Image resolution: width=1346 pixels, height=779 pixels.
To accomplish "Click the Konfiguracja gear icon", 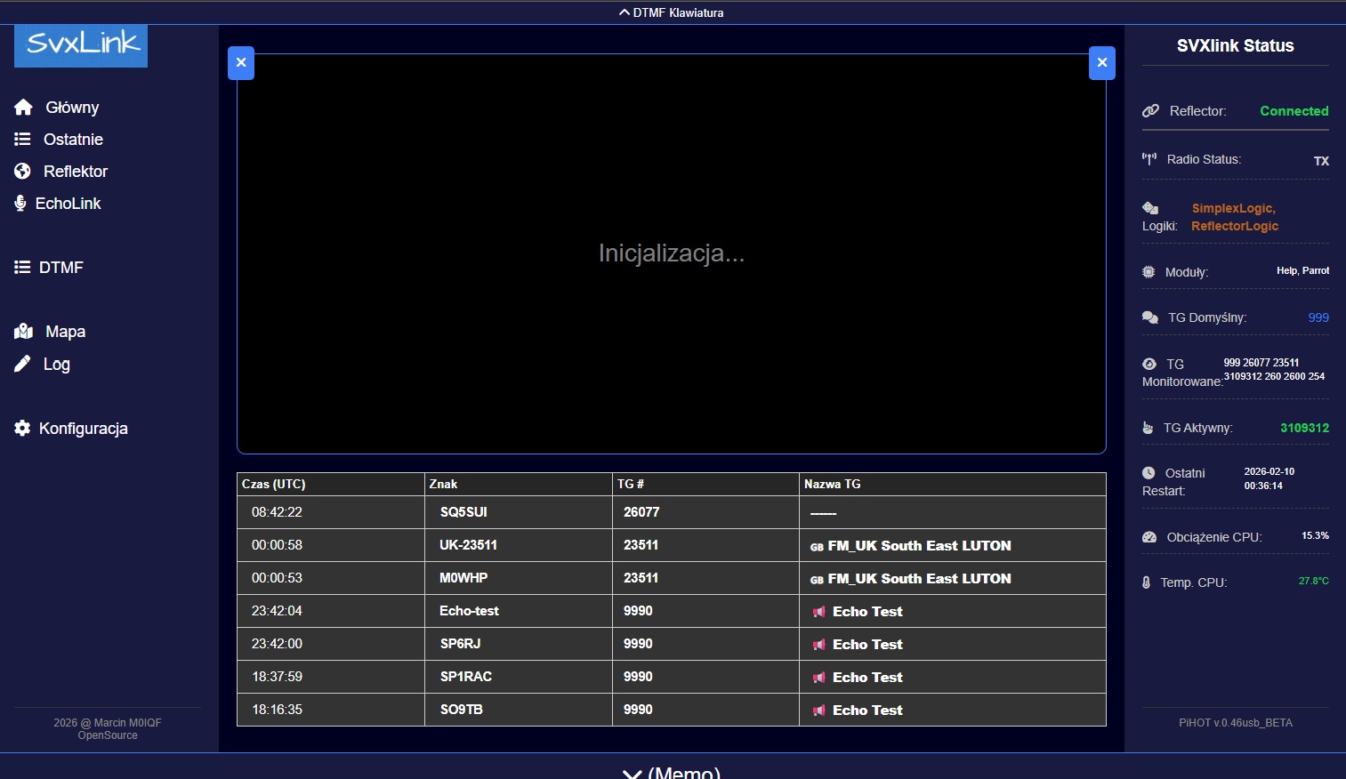I will click(x=22, y=429).
